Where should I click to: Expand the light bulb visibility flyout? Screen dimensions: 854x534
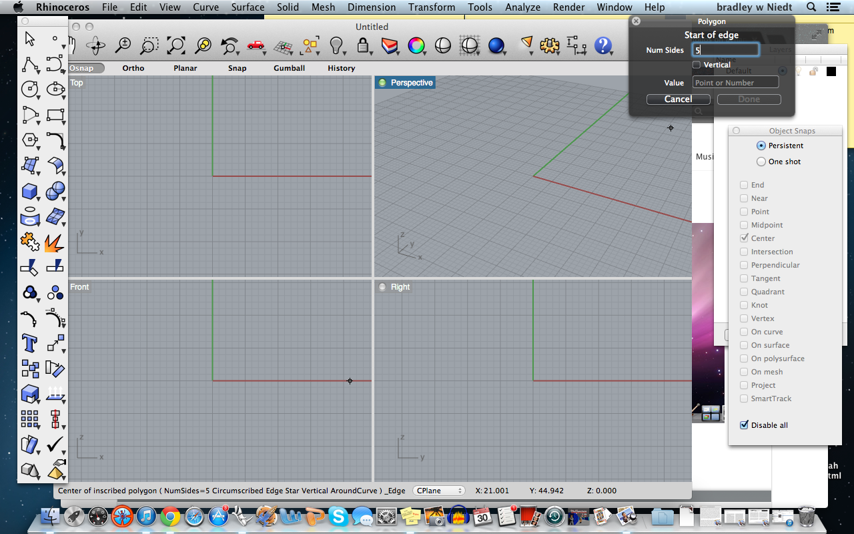point(345,53)
